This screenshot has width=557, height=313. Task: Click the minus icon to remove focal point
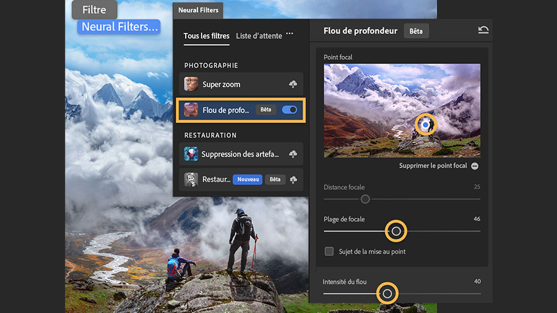475,166
